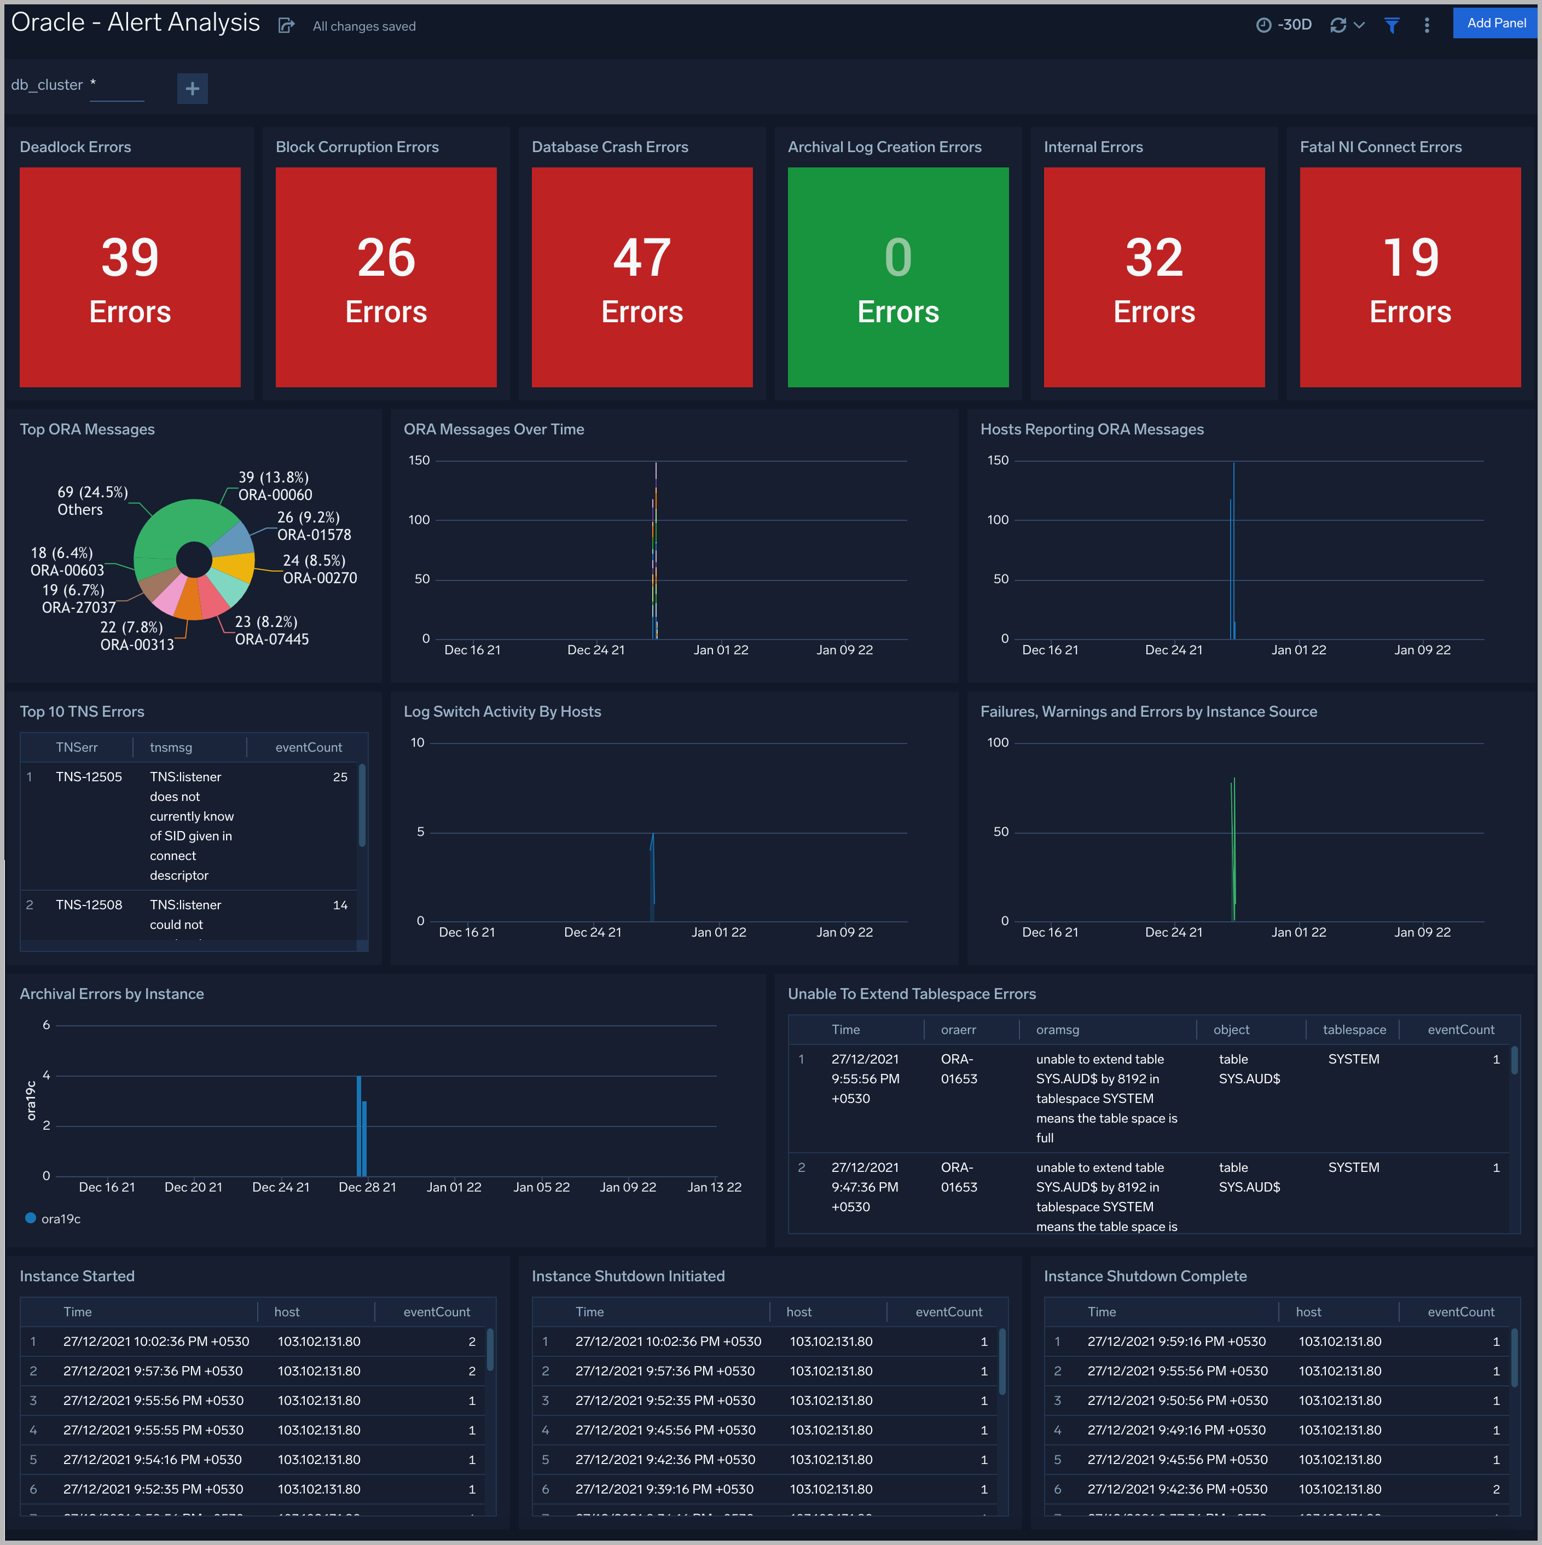Click the Add Panel button
Image resolution: width=1542 pixels, height=1545 pixels.
click(1495, 22)
